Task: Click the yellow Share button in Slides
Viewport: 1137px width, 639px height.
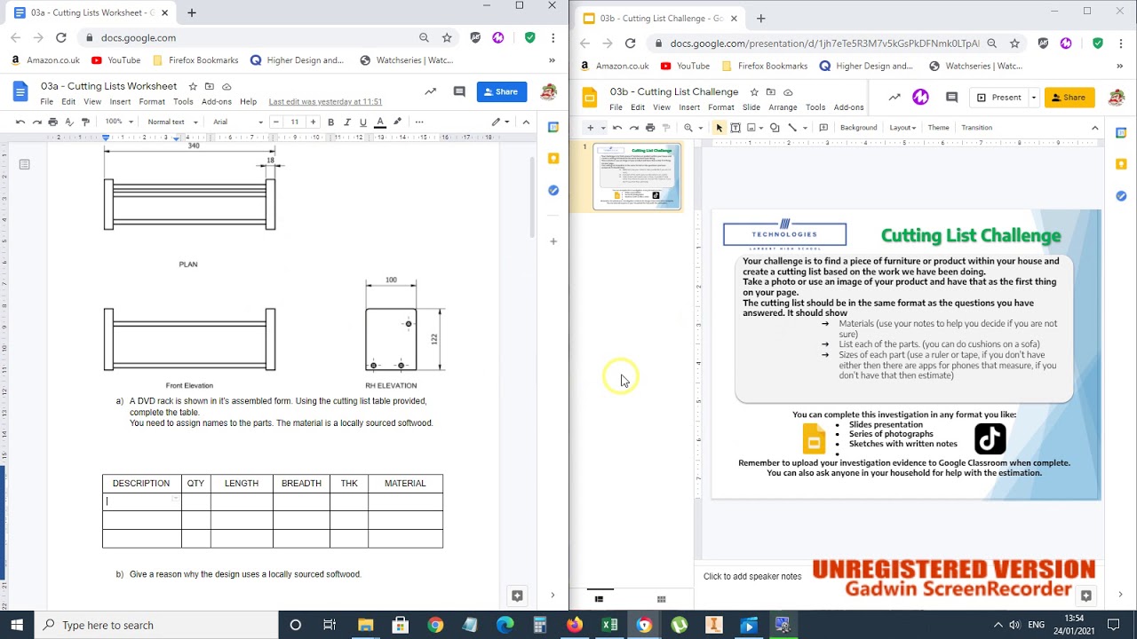Action: click(x=1069, y=98)
